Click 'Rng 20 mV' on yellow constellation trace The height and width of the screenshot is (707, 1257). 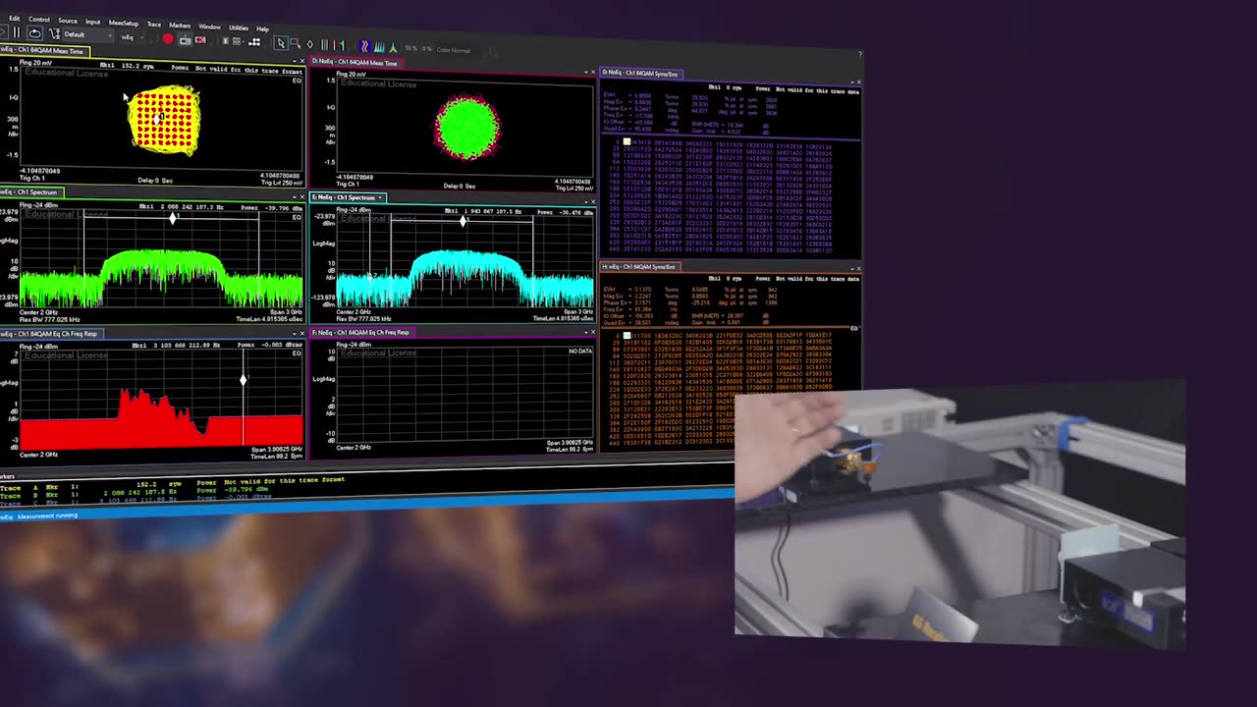point(36,63)
